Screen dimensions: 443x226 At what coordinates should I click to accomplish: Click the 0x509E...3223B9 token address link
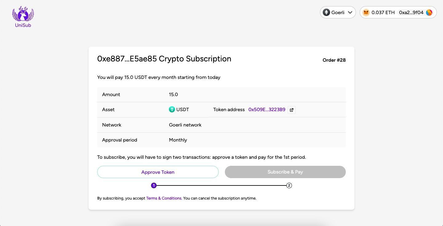(267, 109)
